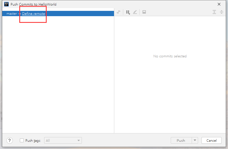The height and width of the screenshot is (149, 228).
Task: Click the No commits selected text
Action: tap(170, 56)
